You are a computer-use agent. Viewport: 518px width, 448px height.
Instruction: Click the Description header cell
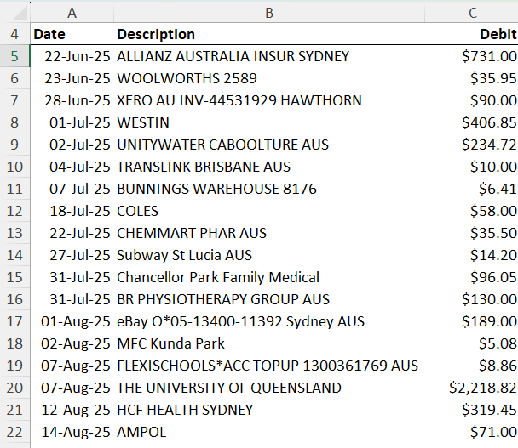click(x=269, y=34)
